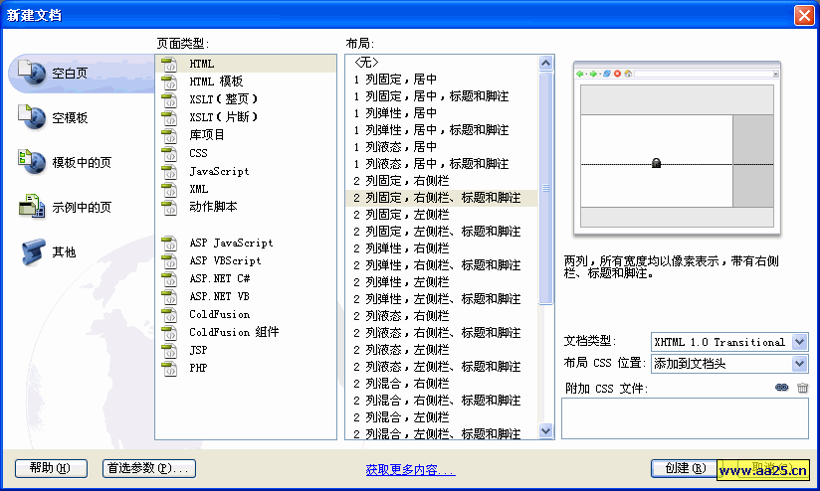Choose the 示例中的页 sample page icon
This screenshot has width=820, height=491.
pyautogui.click(x=31, y=207)
